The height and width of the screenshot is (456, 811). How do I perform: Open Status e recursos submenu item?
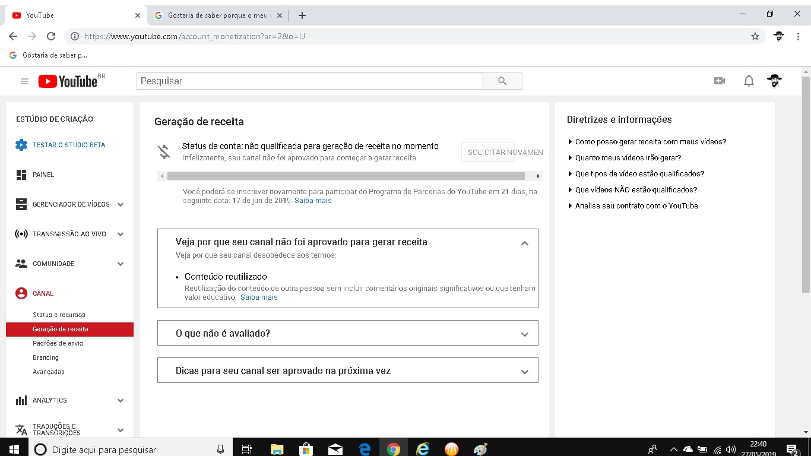pos(59,315)
